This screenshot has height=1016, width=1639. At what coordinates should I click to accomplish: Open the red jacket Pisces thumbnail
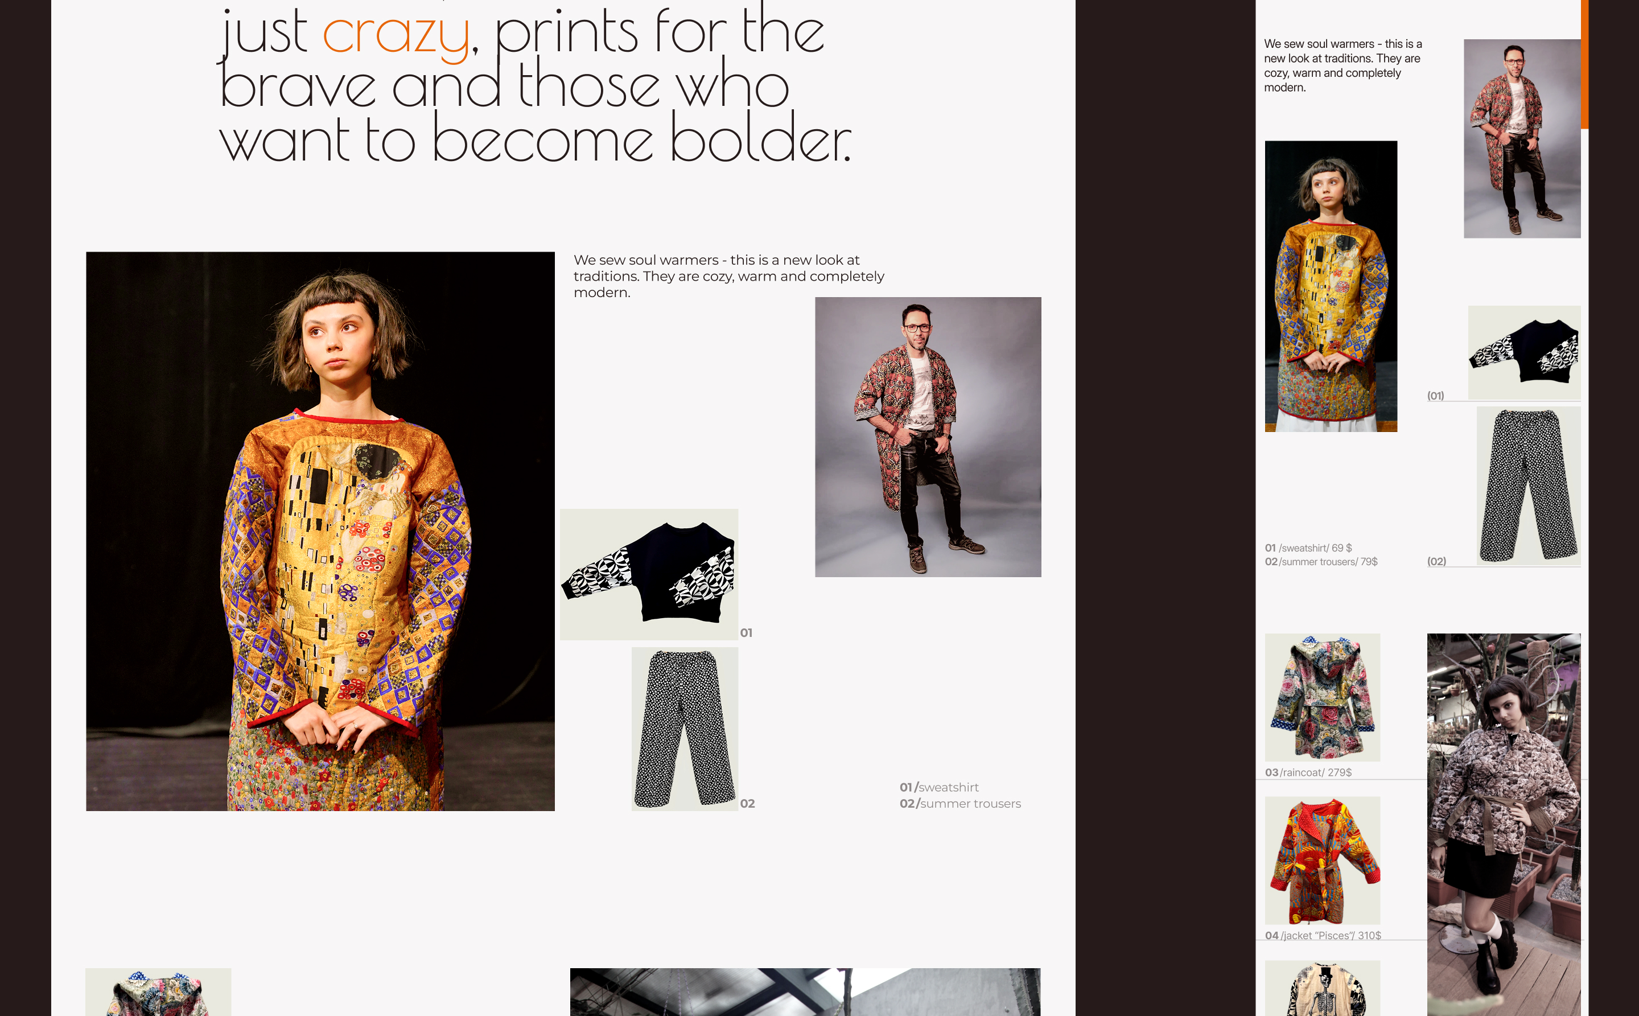coord(1322,860)
